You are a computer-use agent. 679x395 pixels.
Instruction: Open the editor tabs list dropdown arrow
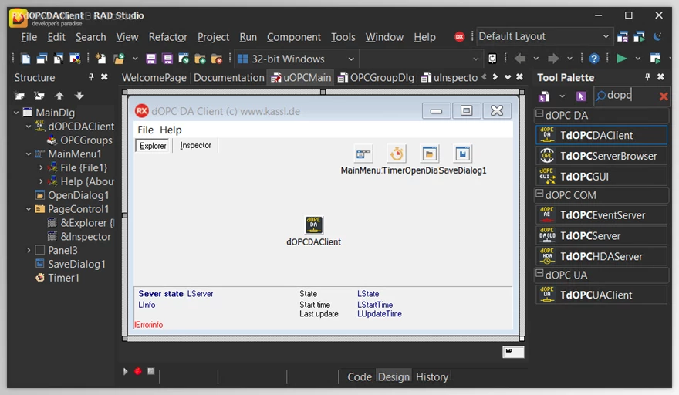pos(508,77)
